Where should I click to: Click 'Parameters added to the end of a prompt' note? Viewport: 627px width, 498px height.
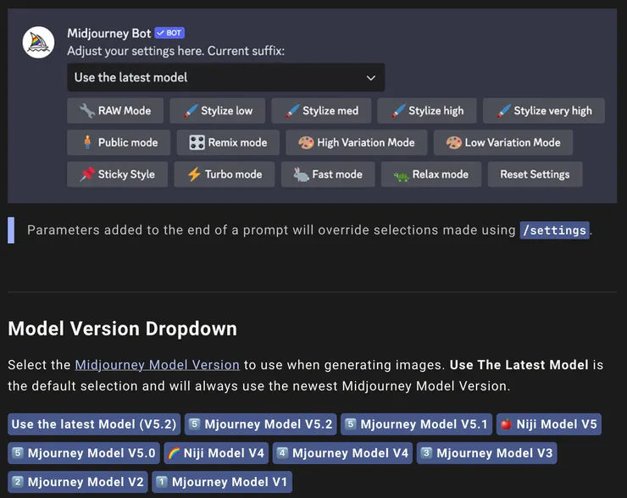pyautogui.click(x=157, y=230)
